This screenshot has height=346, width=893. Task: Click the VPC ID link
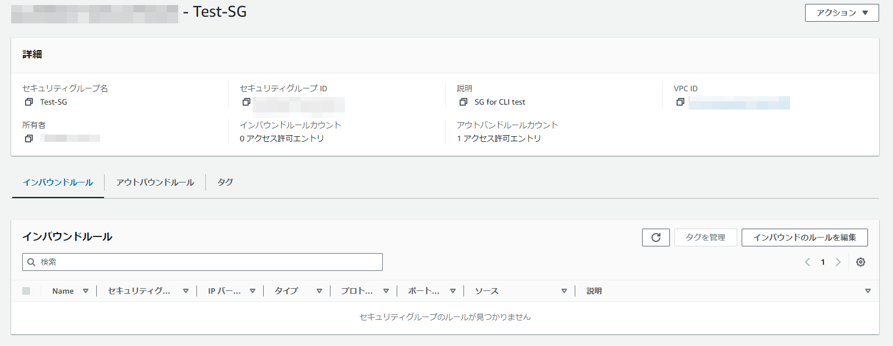pos(739,102)
